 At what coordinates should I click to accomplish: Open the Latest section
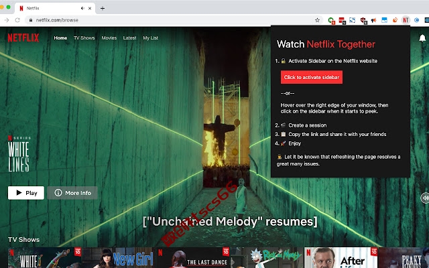tap(129, 38)
